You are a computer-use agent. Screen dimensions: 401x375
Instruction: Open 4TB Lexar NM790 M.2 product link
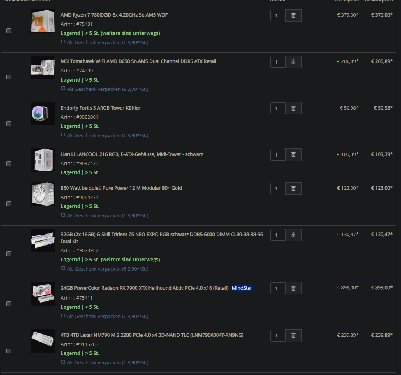click(152, 335)
